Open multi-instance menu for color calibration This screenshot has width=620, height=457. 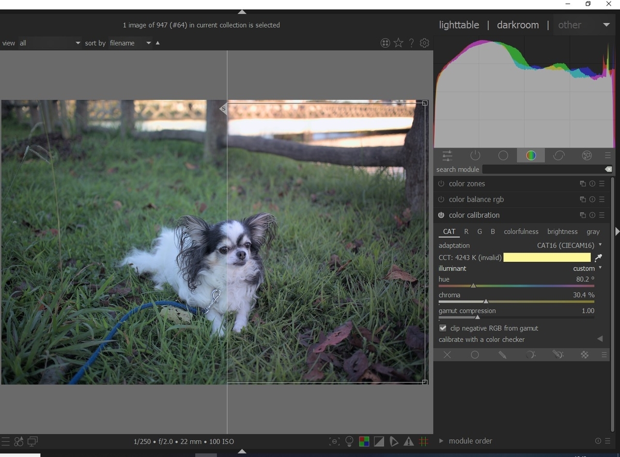point(583,215)
